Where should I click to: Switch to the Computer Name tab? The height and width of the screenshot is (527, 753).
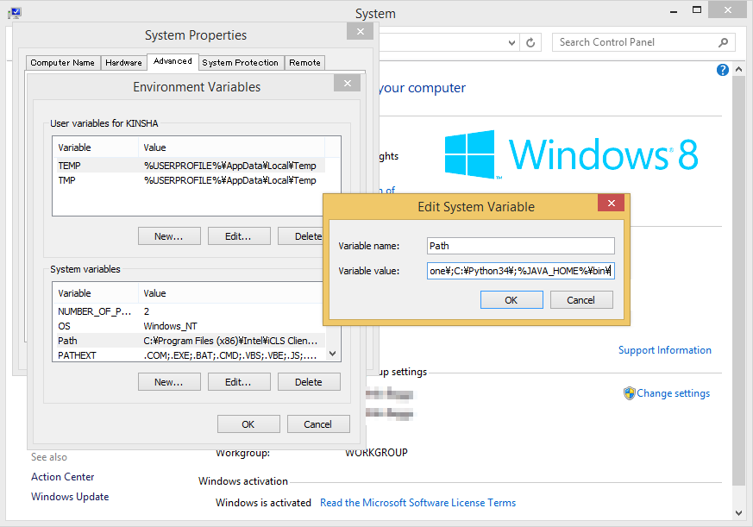62,62
